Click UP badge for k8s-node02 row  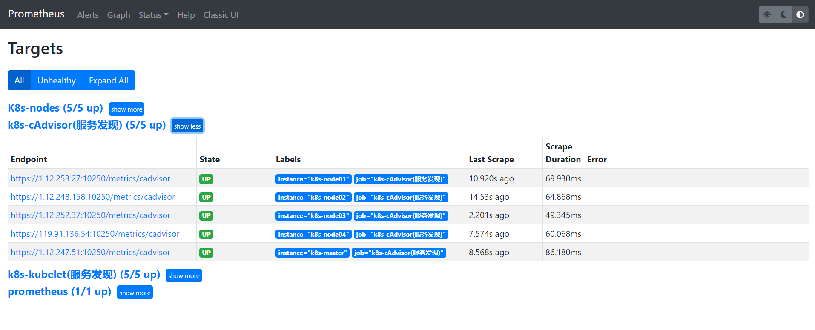tap(207, 197)
